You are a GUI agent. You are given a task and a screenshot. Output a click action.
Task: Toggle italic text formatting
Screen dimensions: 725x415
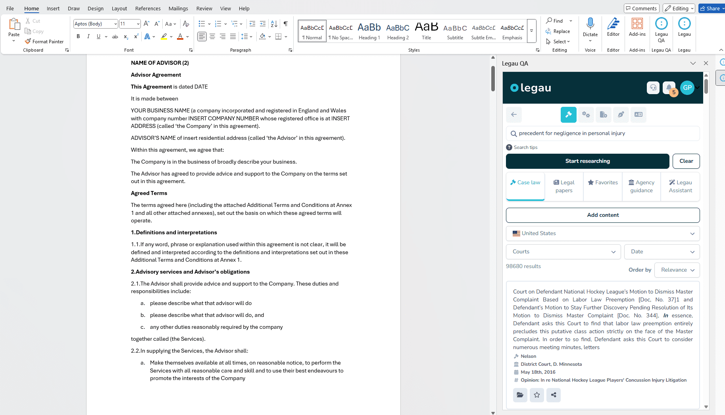(x=88, y=37)
